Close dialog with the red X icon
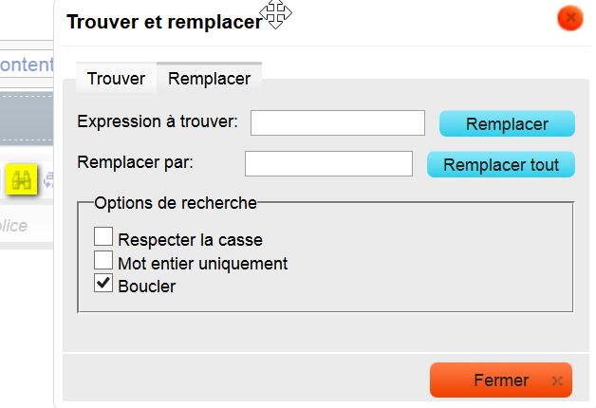Image resolution: width=596 pixels, height=408 pixels. coord(569,18)
